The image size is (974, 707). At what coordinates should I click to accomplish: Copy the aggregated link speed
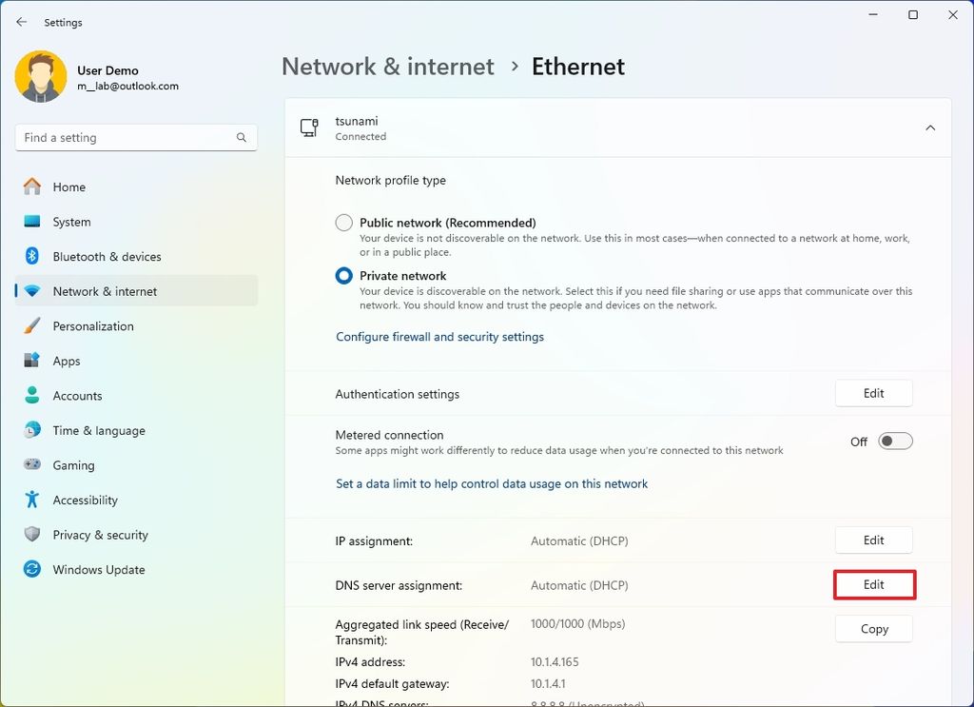coord(873,628)
